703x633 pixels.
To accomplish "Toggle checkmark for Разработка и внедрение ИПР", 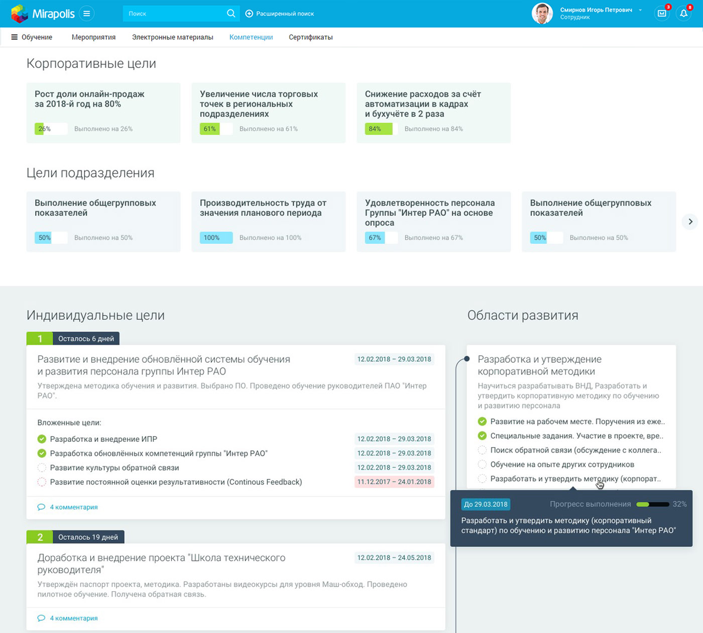I will pos(42,439).
